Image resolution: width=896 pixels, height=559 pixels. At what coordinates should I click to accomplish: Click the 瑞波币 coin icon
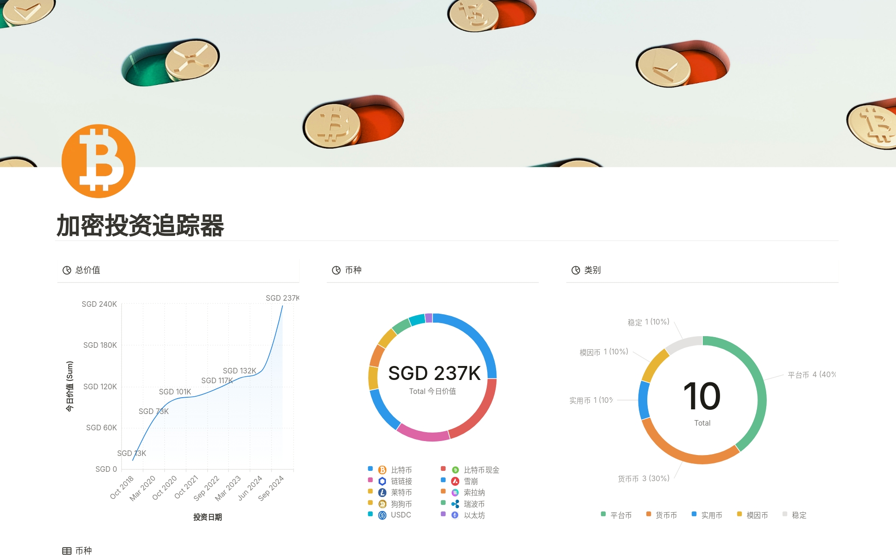pos(455,504)
